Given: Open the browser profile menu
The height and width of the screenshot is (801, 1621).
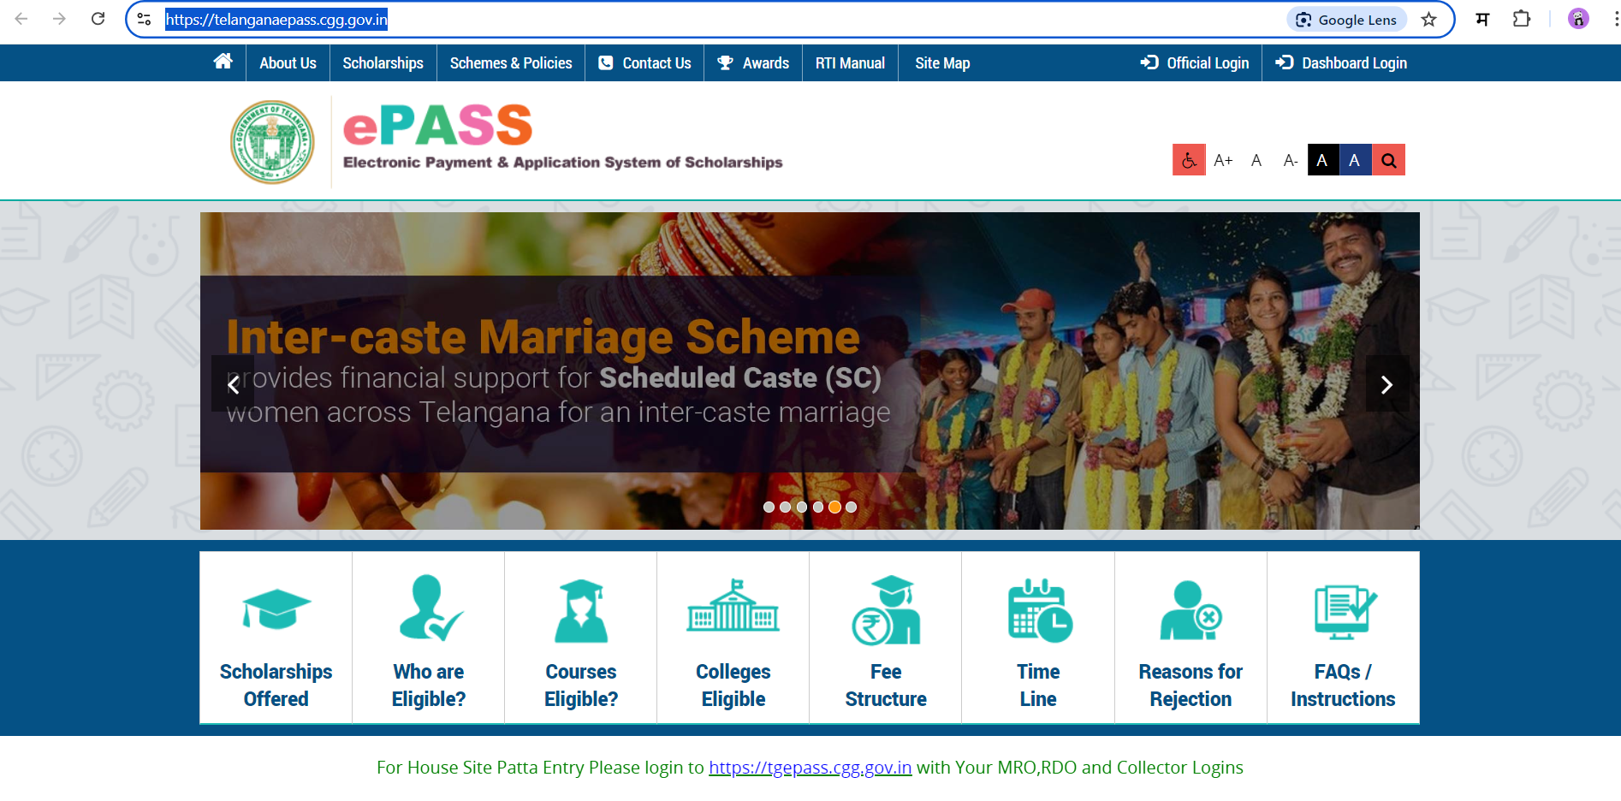Looking at the screenshot, I should tap(1577, 18).
